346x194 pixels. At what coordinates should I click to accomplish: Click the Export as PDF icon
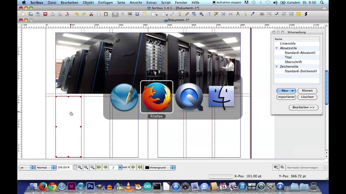pyautogui.click(x=67, y=14)
